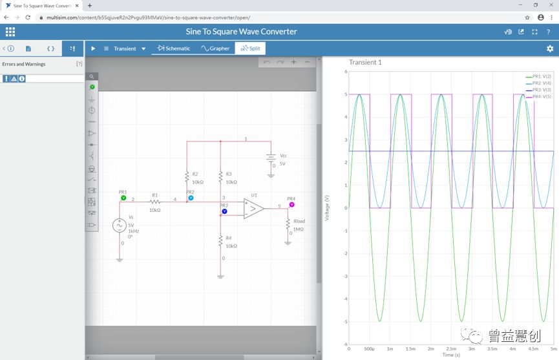Undo the last schematic action

266,62
